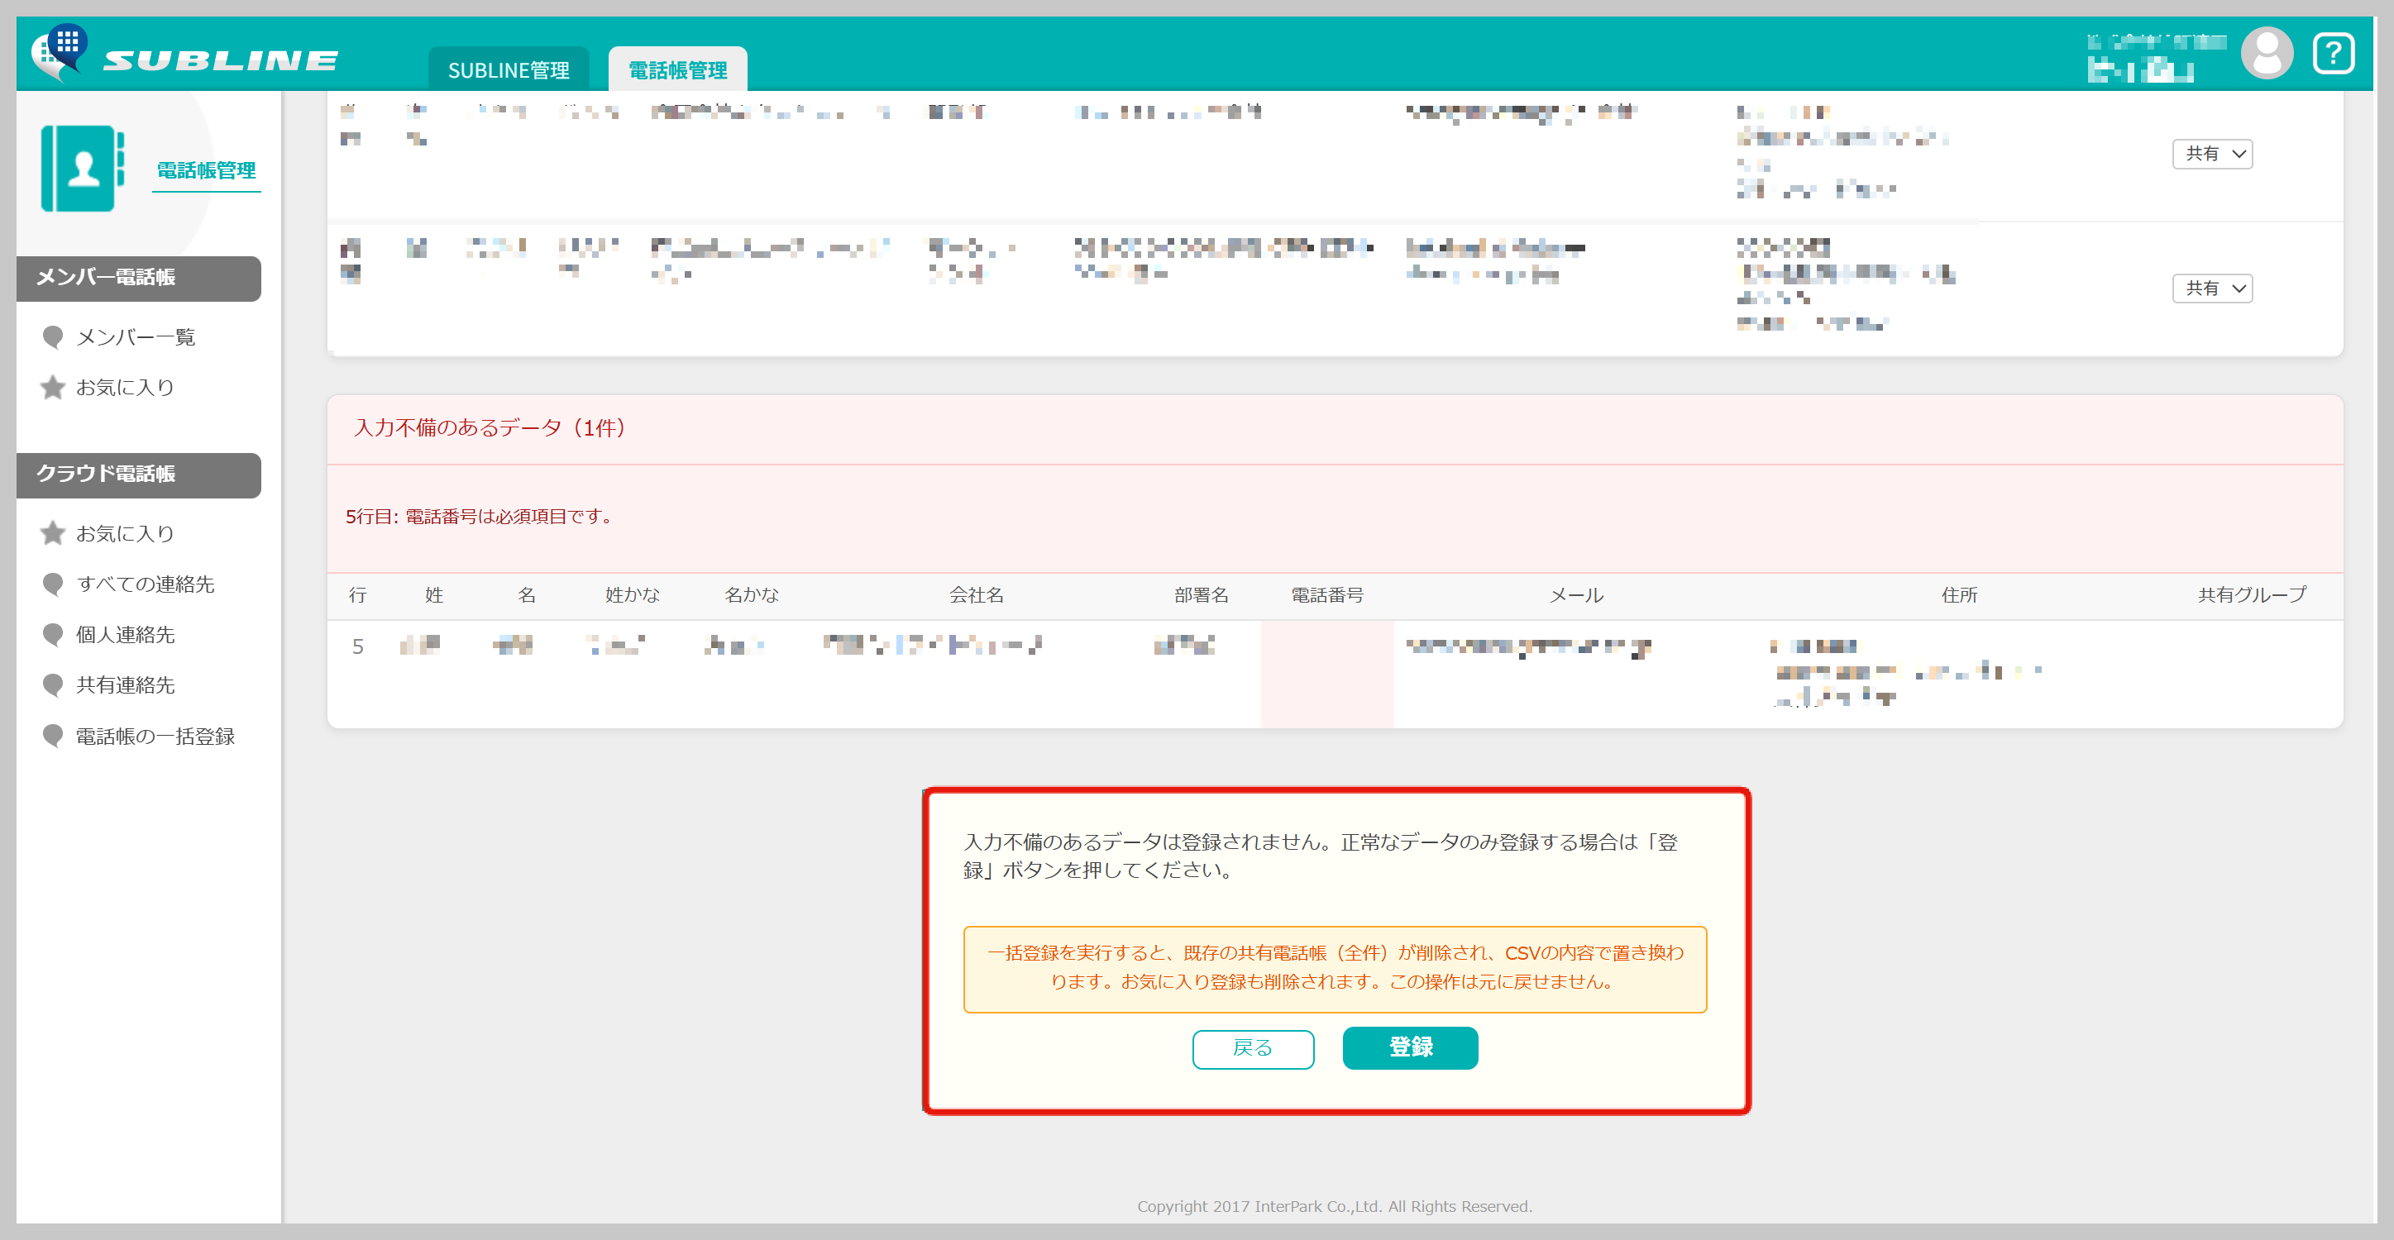Expand the first 共有 dropdown
Image resolution: width=2394 pixels, height=1240 pixels.
coord(2212,153)
